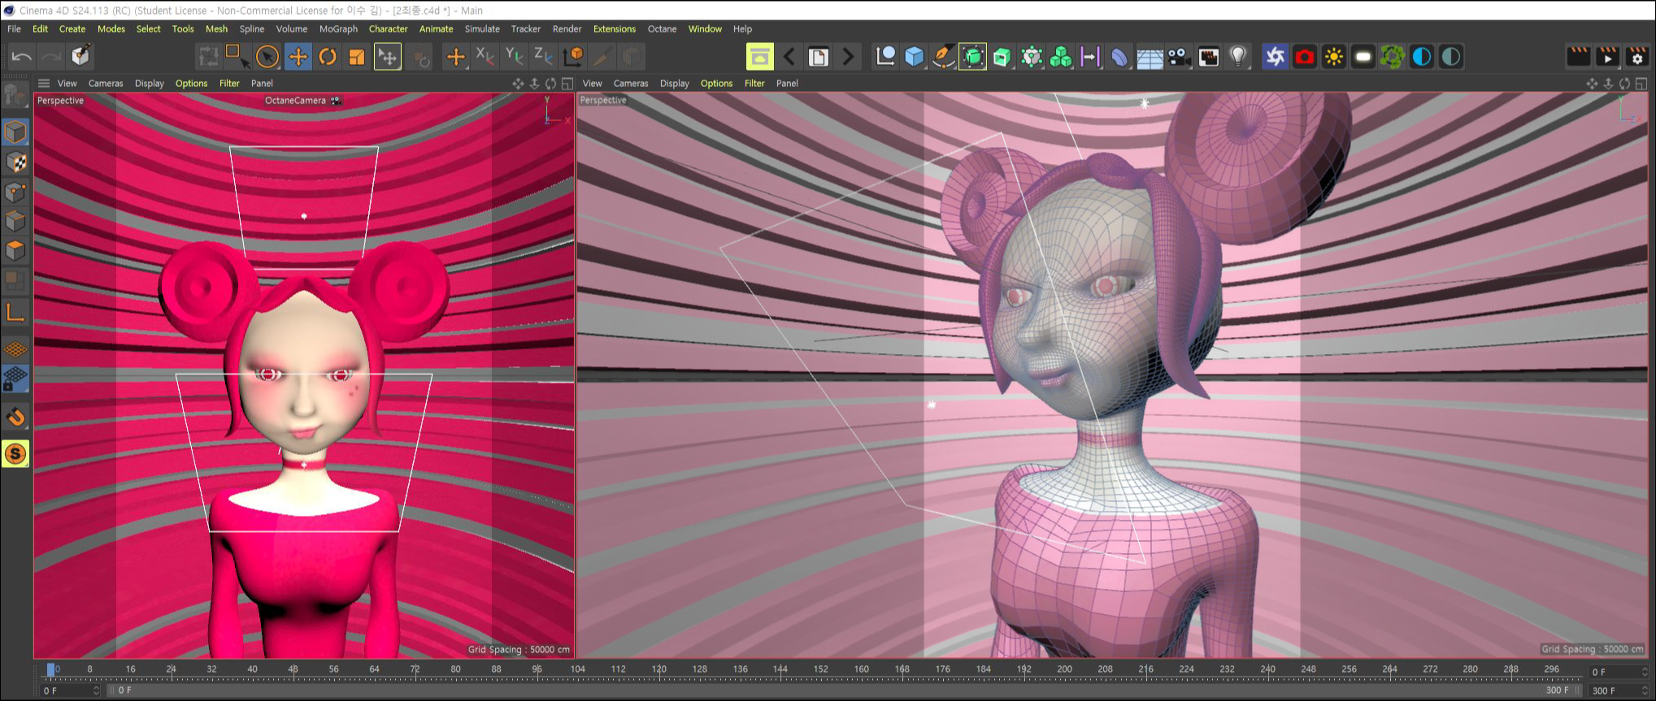Open right viewport View menu
1656x701 pixels.
[593, 83]
